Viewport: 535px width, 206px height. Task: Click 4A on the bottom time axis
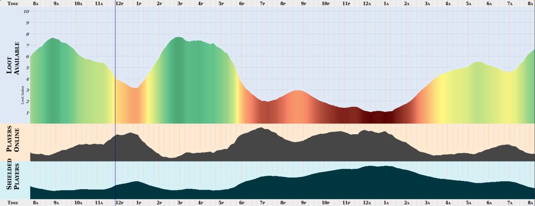click(x=448, y=203)
